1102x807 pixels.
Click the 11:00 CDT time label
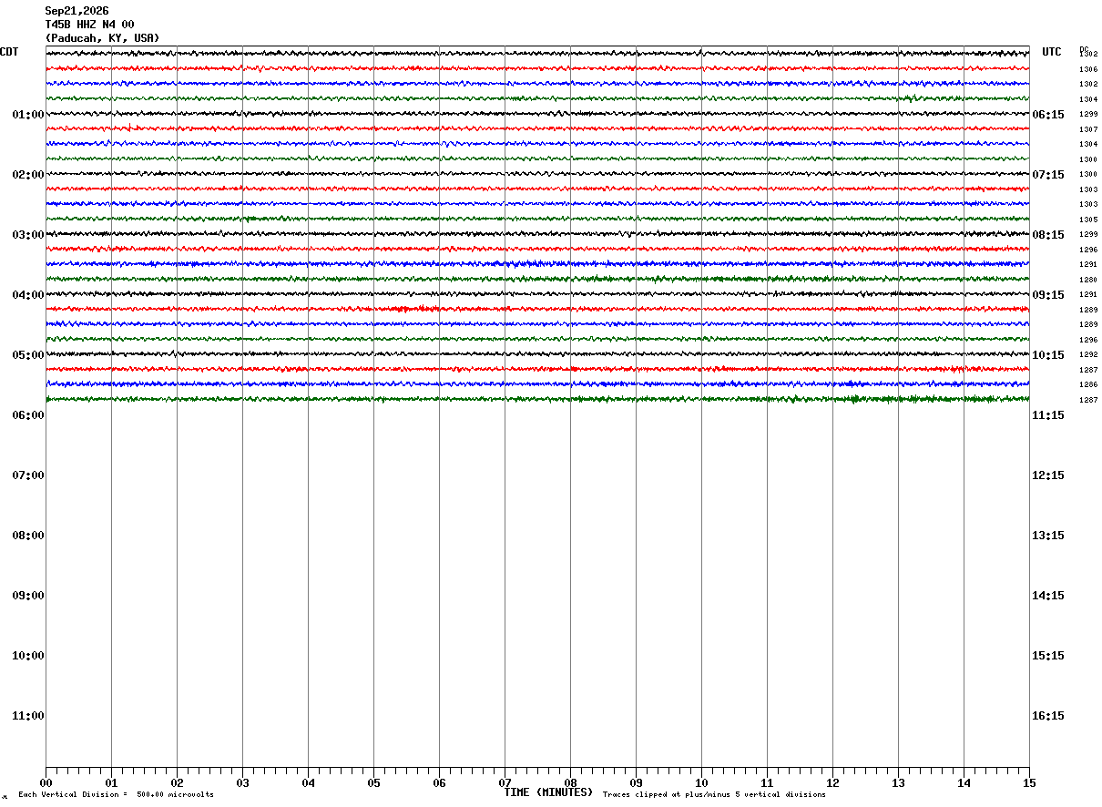(28, 716)
